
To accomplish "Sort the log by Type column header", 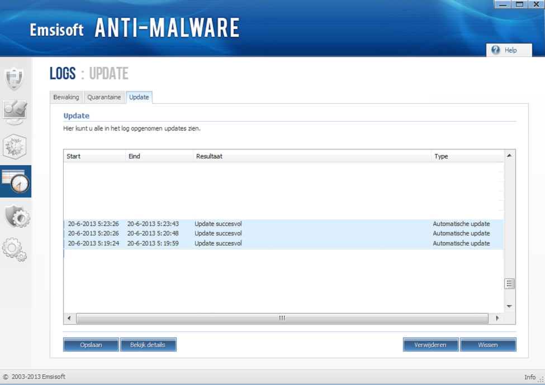I will tap(467, 156).
